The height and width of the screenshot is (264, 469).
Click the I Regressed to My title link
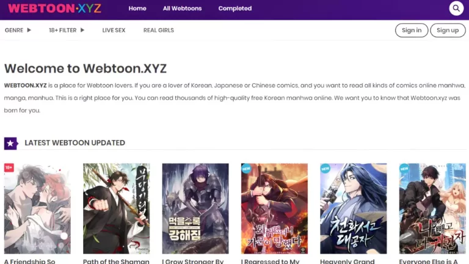pyautogui.click(x=271, y=261)
